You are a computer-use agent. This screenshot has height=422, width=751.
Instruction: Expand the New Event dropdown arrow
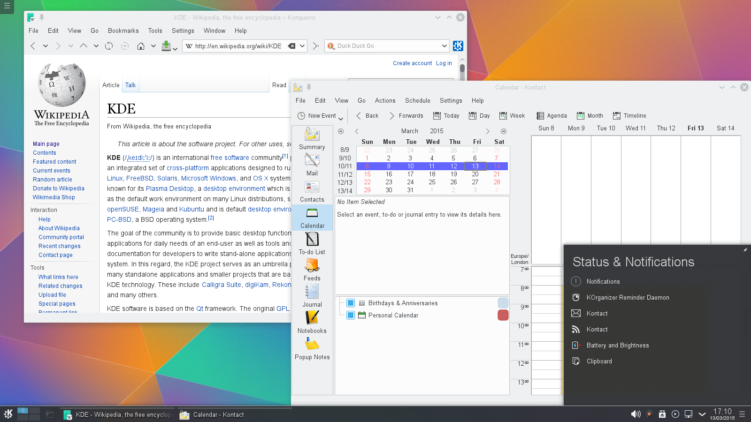(341, 118)
